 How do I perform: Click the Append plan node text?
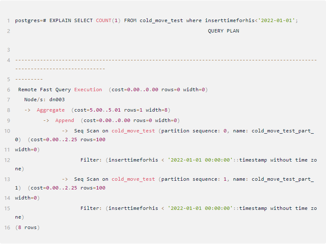(x=64, y=120)
